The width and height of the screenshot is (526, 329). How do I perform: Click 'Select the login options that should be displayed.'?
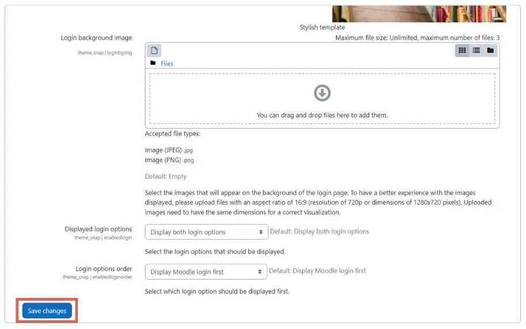[x=215, y=251]
